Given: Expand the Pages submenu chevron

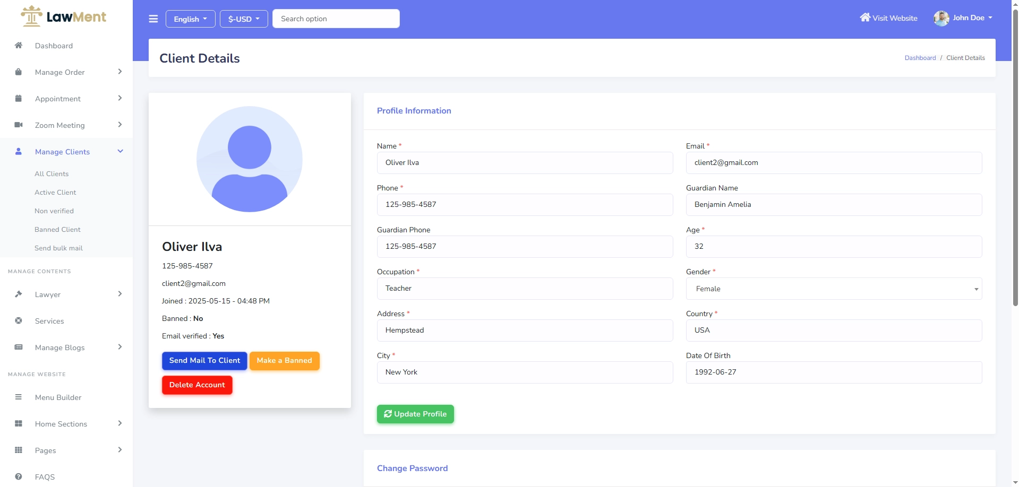Looking at the screenshot, I should click(x=120, y=450).
